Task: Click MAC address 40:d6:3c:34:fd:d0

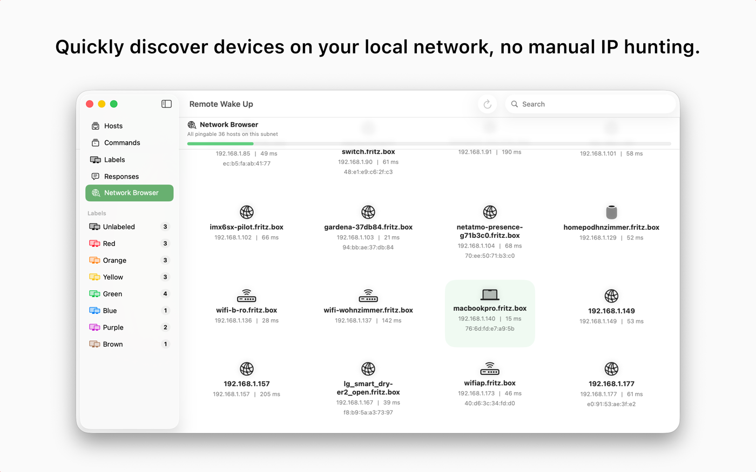Action: point(490,403)
